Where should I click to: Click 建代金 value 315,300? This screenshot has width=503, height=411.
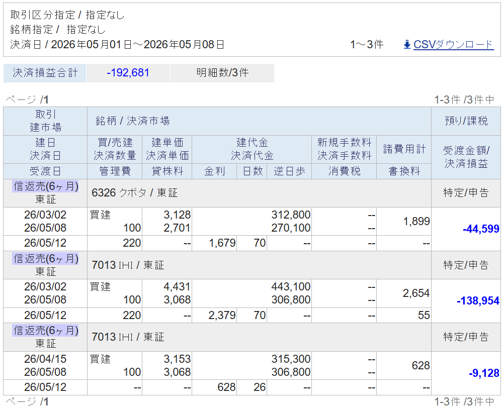point(291,359)
